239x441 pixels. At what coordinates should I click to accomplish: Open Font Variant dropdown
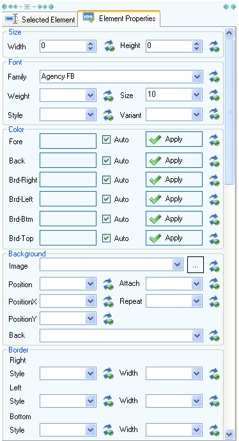[x=174, y=115]
